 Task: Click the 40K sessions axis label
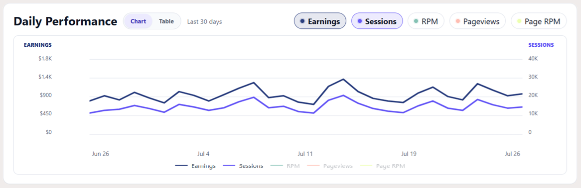[x=533, y=59]
